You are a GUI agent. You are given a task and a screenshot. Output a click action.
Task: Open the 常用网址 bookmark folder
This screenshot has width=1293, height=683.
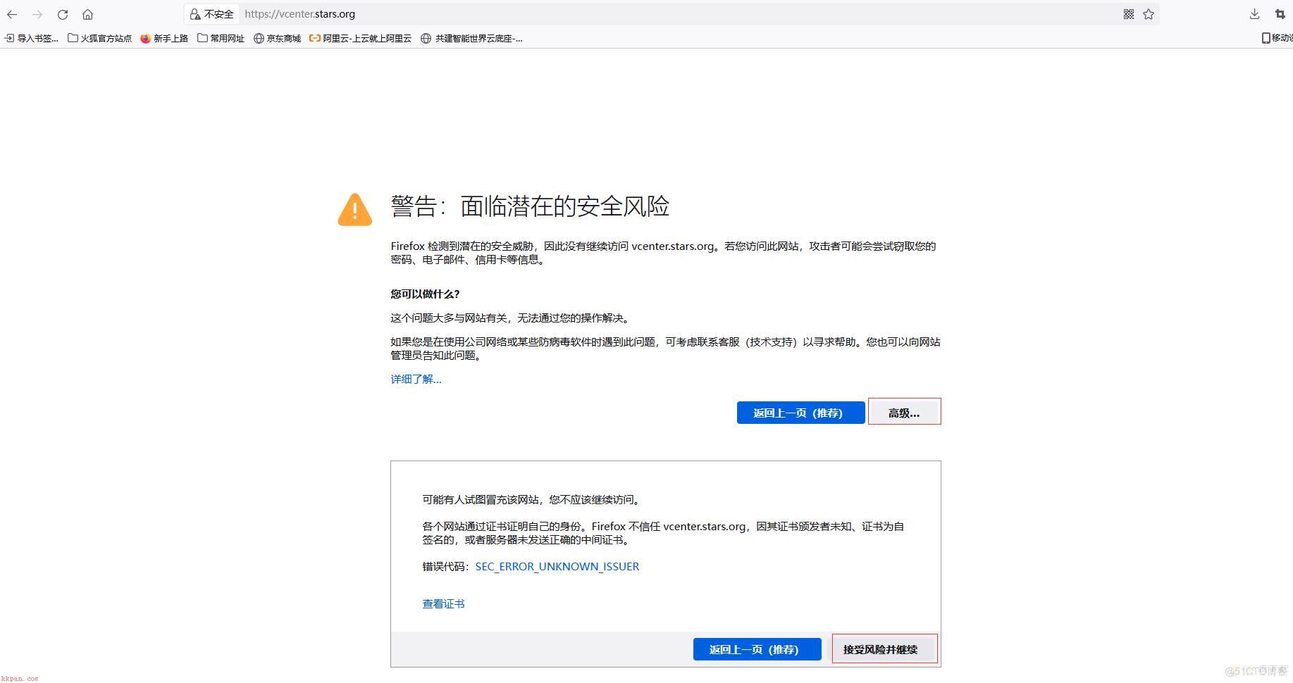pyautogui.click(x=221, y=38)
